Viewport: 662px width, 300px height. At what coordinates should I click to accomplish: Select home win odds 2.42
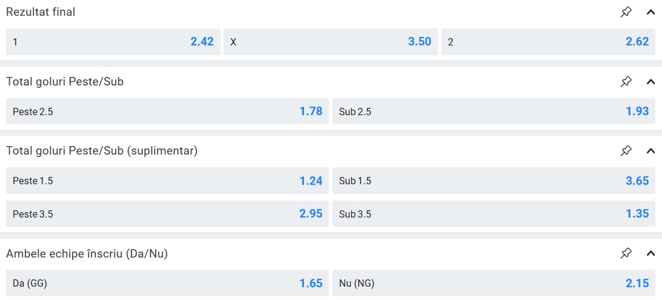pyautogui.click(x=113, y=42)
